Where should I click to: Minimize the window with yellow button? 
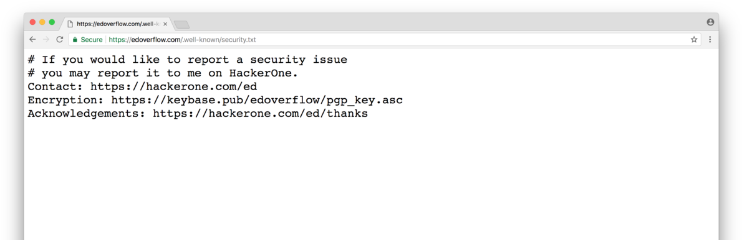(x=42, y=22)
